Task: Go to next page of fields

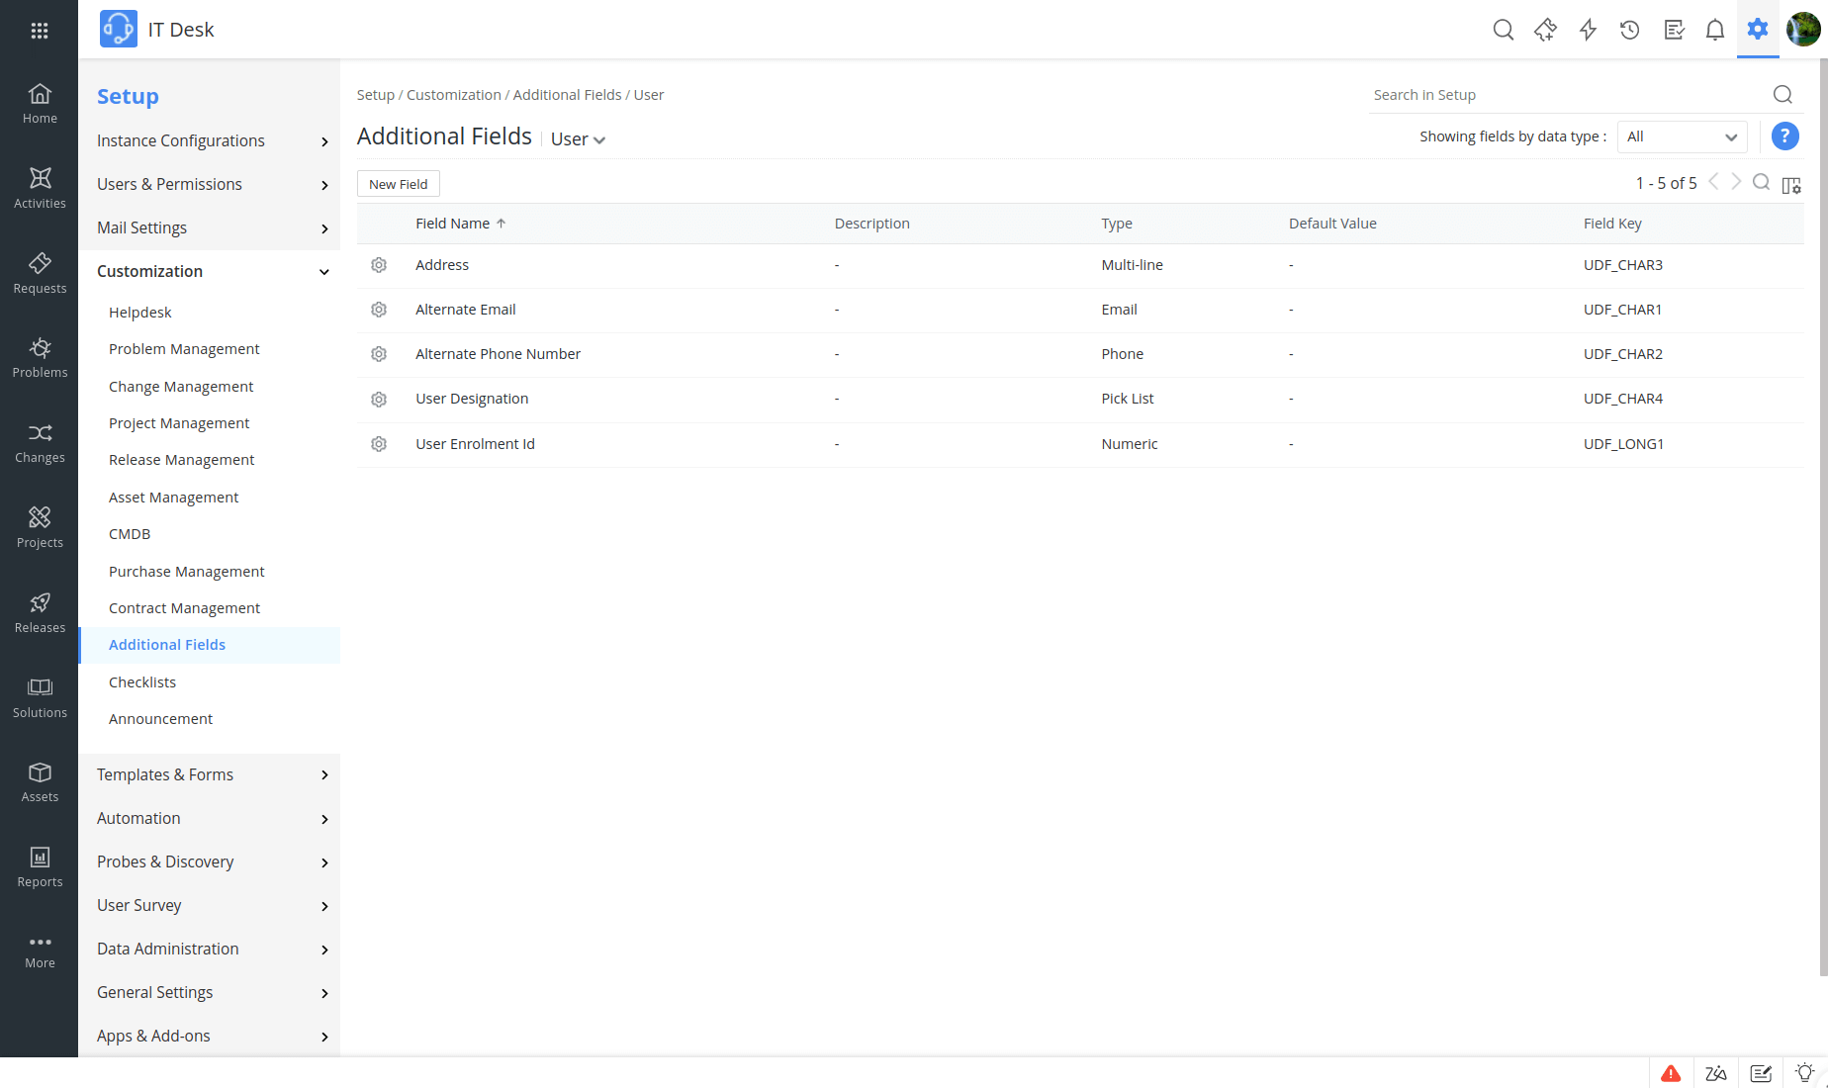Action: click(x=1736, y=182)
